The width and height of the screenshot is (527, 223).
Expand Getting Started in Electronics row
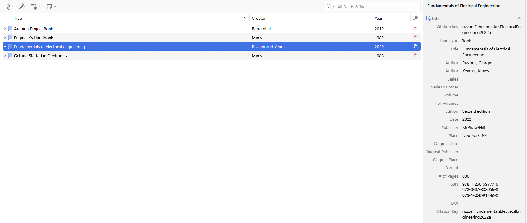[x=5, y=56]
